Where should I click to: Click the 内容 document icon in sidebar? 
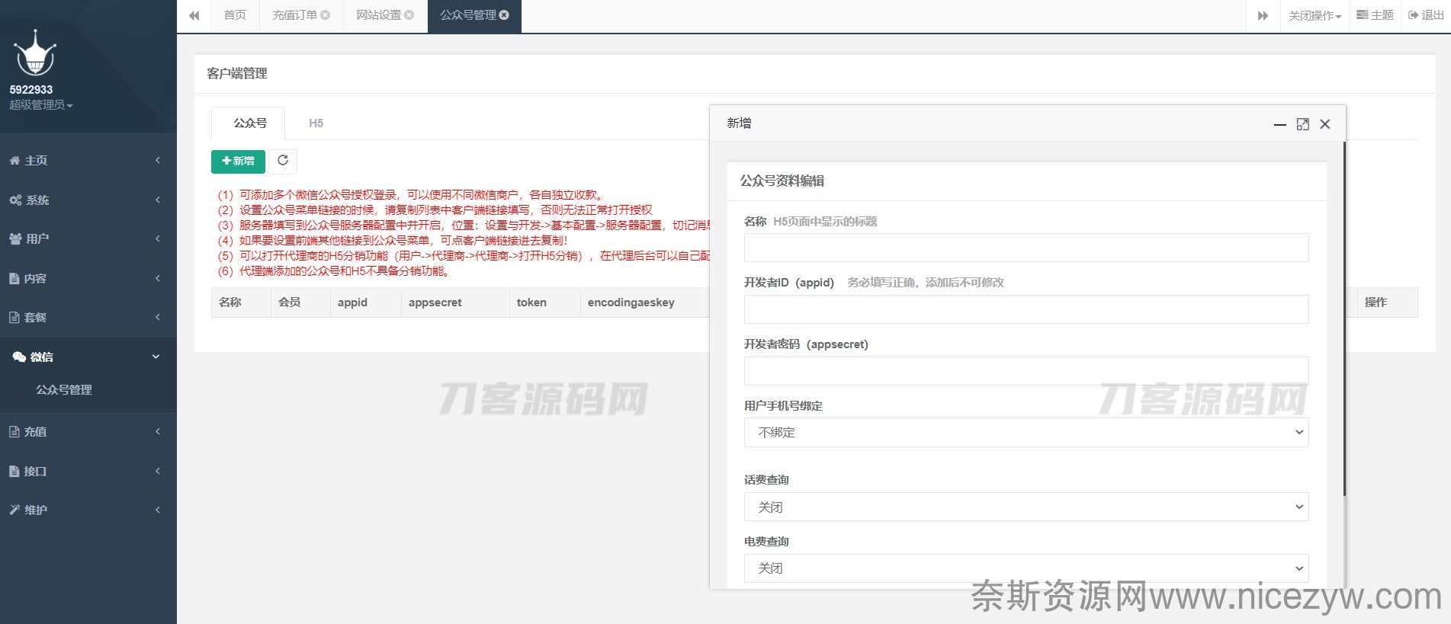pos(14,278)
